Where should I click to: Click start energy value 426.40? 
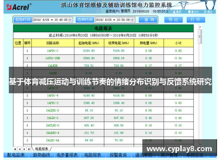point(89,126)
